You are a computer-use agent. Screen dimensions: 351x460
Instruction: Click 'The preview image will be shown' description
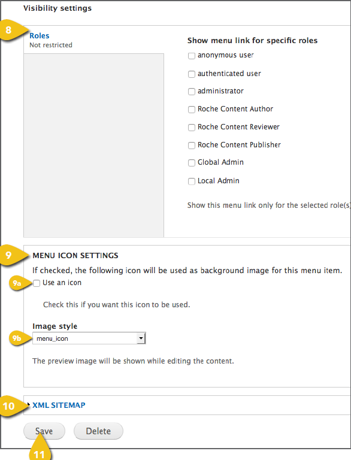tap(133, 361)
